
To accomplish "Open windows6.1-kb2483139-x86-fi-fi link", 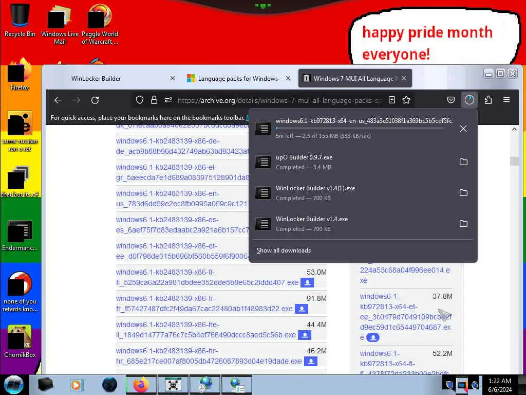I will click(207, 277).
